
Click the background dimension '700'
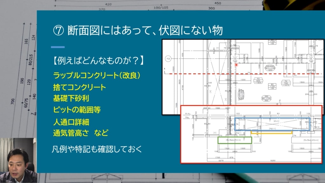tap(13, 101)
